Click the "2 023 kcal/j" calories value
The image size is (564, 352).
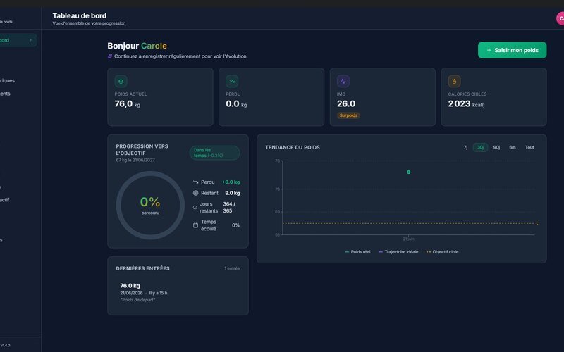click(x=466, y=104)
